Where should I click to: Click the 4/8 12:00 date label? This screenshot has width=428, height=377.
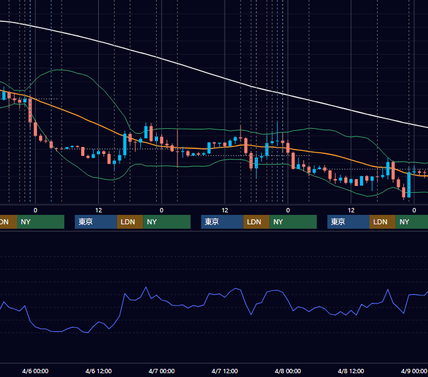coord(351,371)
